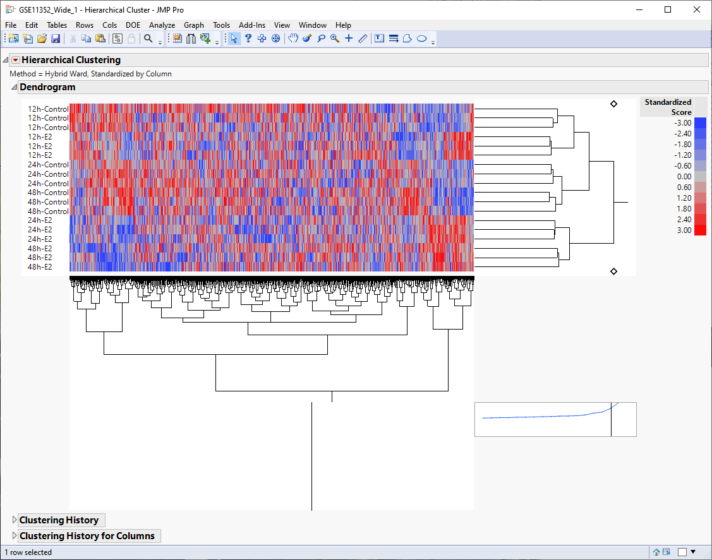The image size is (712, 560).
Task: Open the Analyze menu
Action: (x=162, y=25)
